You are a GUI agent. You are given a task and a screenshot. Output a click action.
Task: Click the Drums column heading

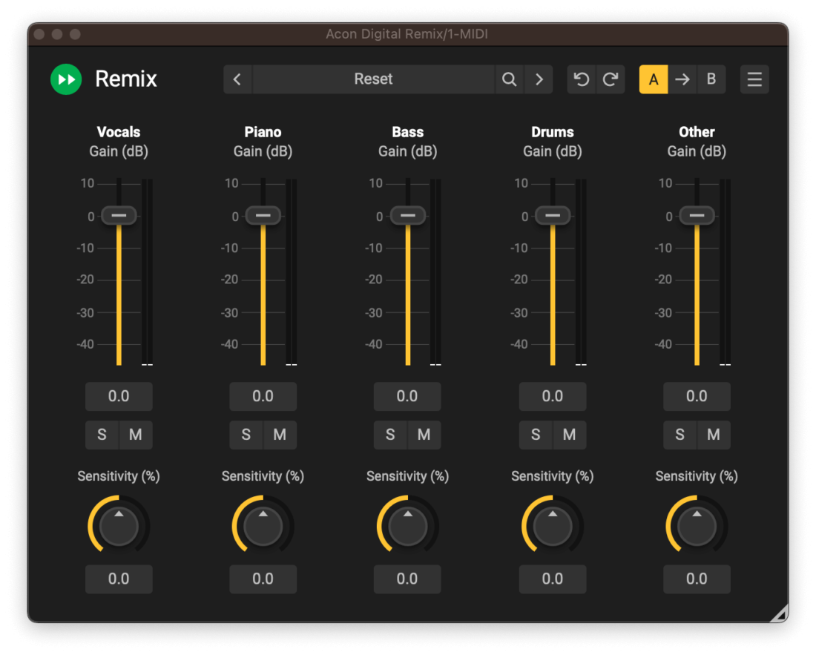pyautogui.click(x=553, y=132)
